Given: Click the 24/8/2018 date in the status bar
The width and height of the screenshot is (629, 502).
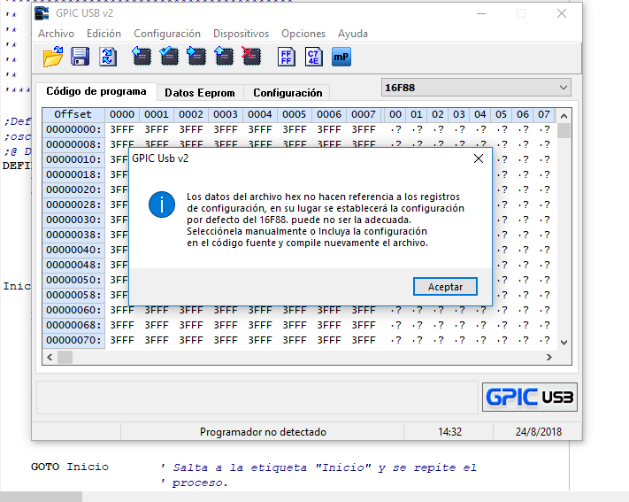Looking at the screenshot, I should pos(539,432).
